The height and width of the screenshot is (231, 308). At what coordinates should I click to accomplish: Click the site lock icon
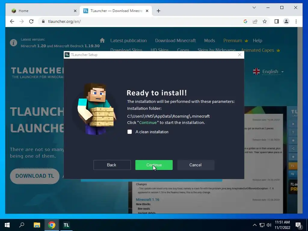[x=43, y=21]
